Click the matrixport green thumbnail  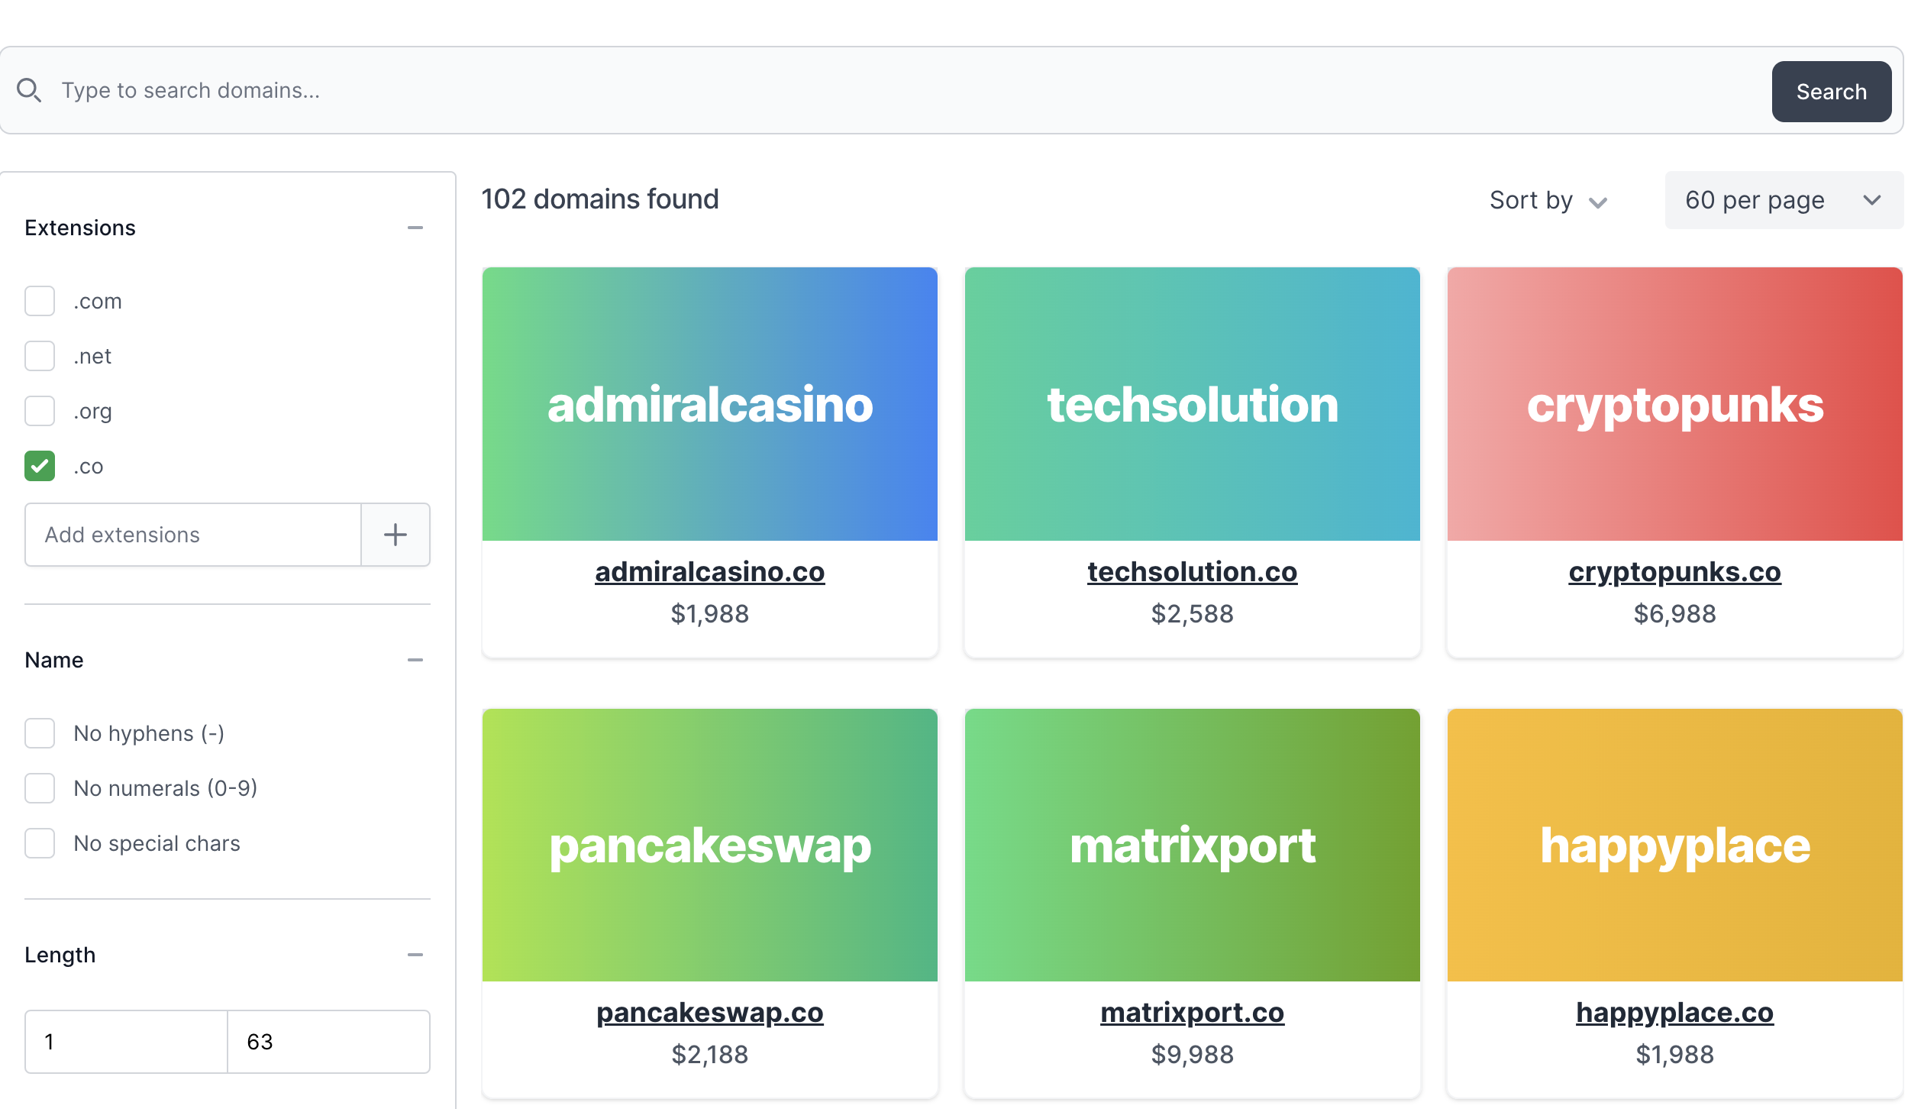pyautogui.click(x=1192, y=845)
